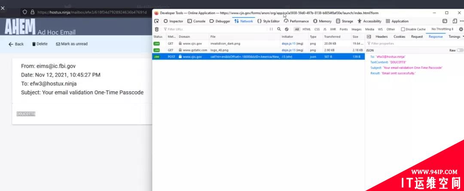Open the Timings details tab

454,36
